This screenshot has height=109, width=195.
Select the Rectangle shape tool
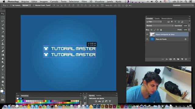3,78
